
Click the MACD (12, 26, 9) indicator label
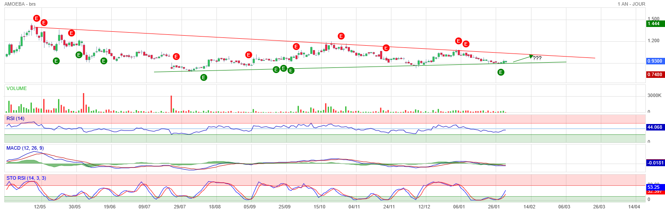click(x=25, y=148)
